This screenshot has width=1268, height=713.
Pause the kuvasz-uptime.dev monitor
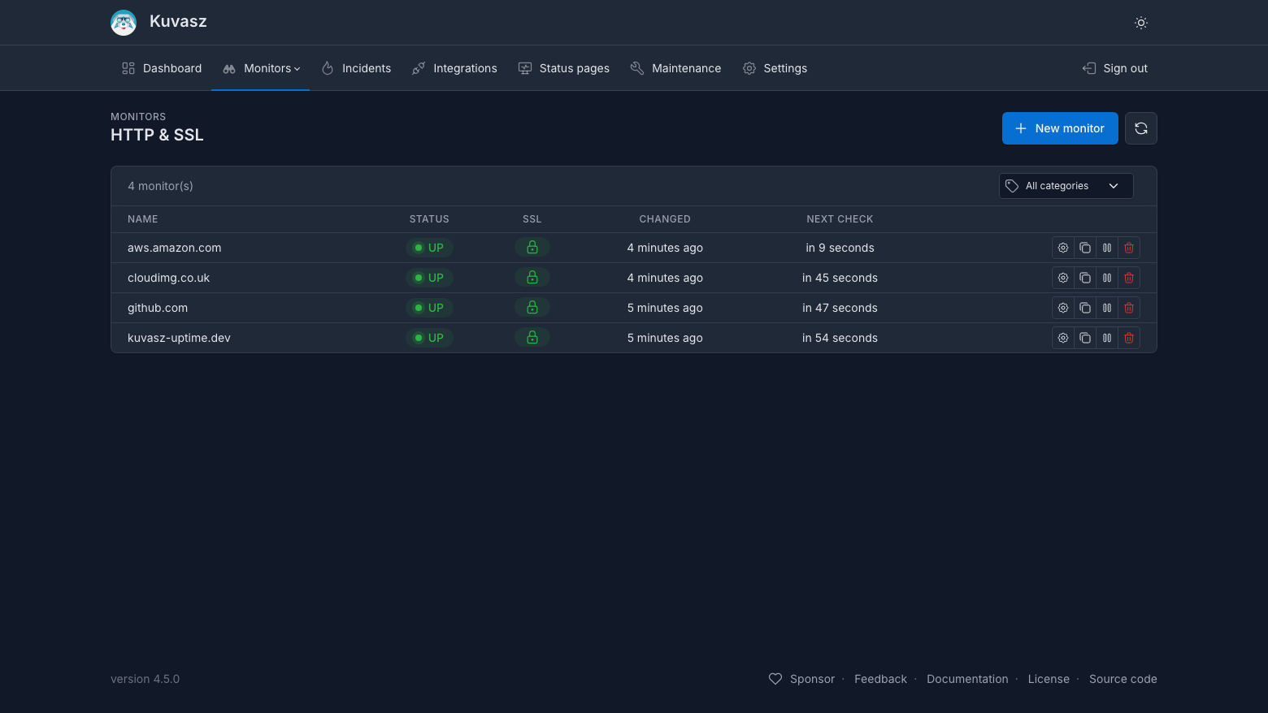[x=1107, y=338]
